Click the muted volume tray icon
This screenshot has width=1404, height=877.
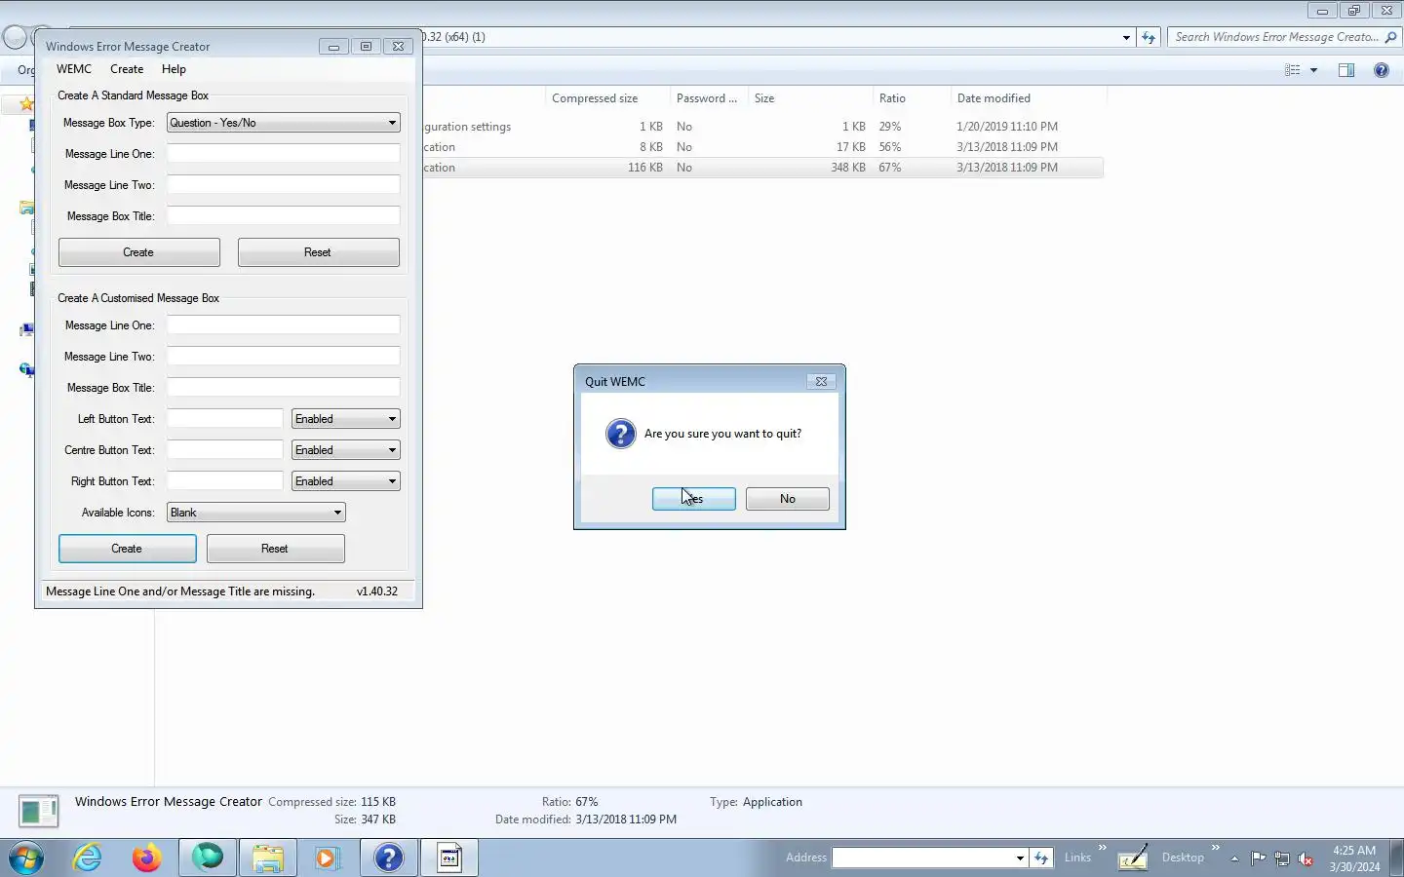[x=1306, y=858]
